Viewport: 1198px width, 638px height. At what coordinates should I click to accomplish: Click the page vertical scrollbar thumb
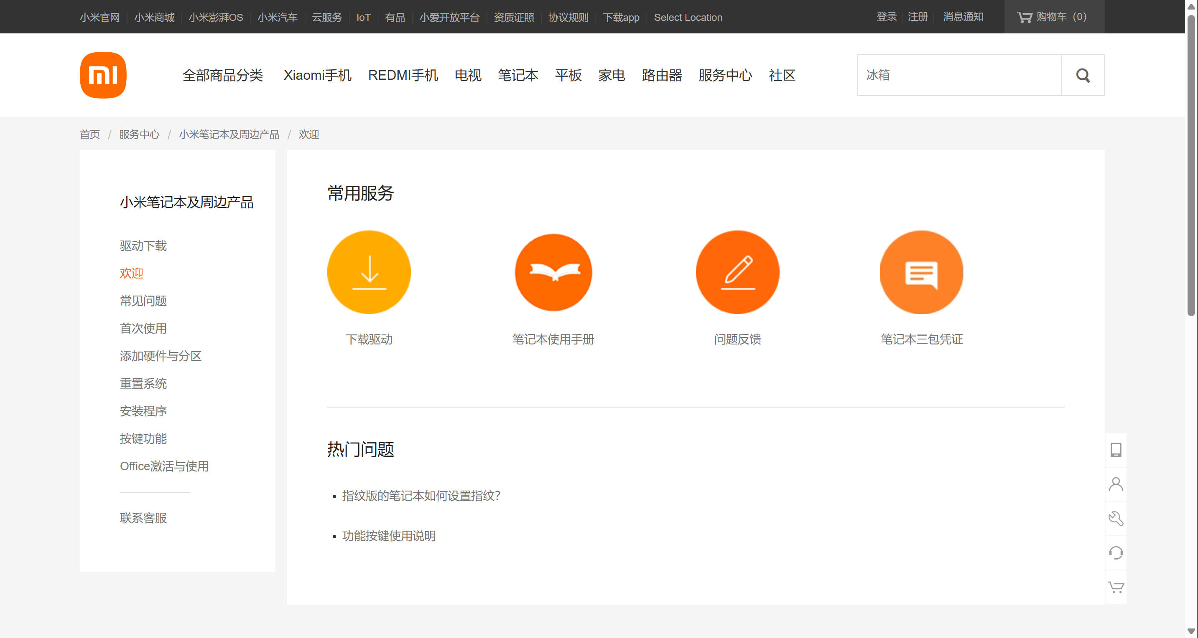[1191, 165]
